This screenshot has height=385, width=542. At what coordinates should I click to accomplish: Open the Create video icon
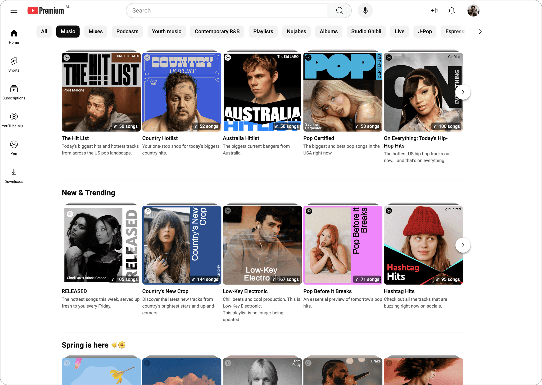click(x=433, y=11)
